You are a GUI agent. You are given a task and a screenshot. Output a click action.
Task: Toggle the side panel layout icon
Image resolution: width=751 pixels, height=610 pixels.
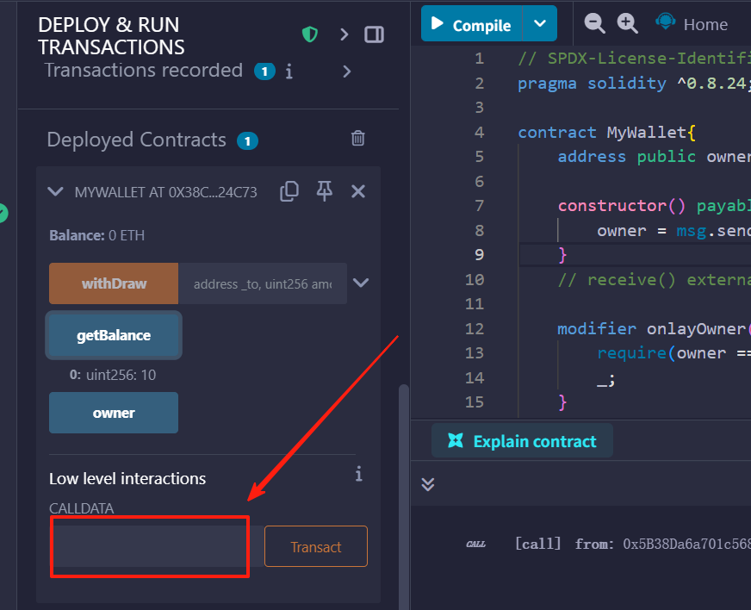tap(374, 34)
